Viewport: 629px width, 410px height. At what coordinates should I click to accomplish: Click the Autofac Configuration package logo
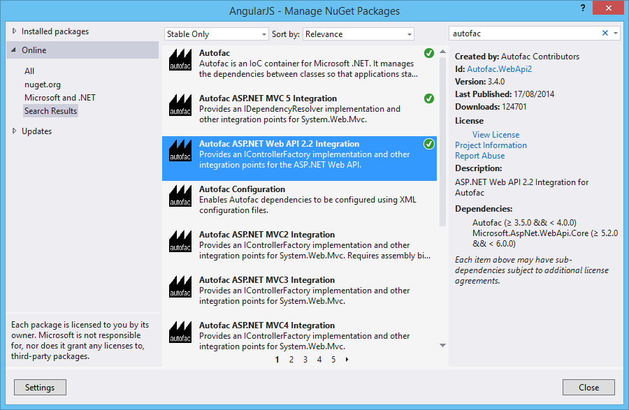(180, 196)
